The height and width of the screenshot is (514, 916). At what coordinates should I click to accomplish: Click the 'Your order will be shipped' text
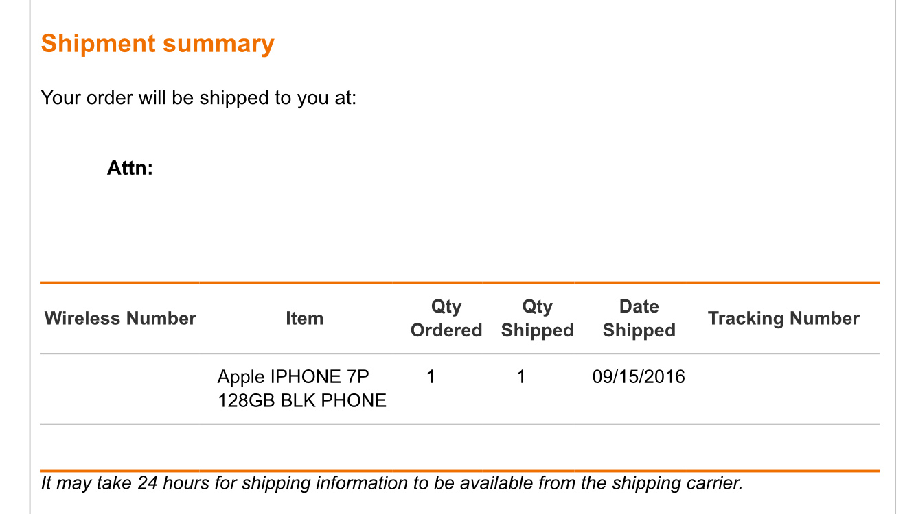pos(198,98)
